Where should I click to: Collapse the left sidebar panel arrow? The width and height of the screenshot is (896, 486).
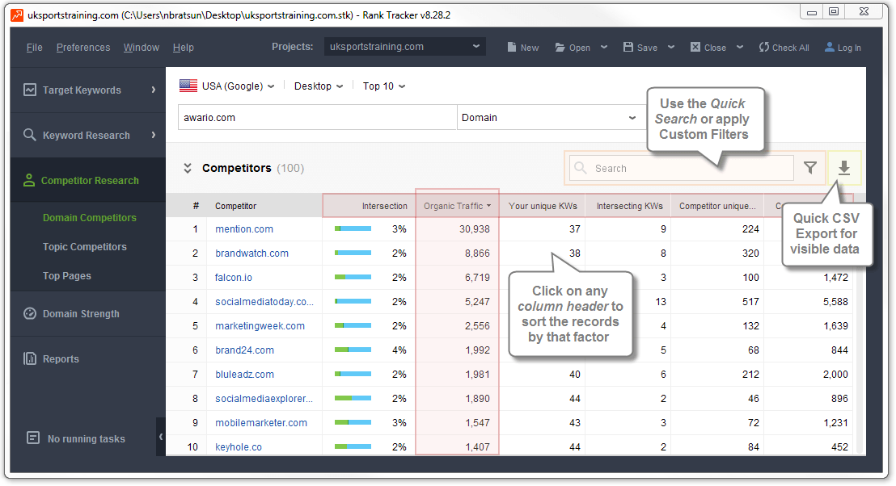[161, 437]
